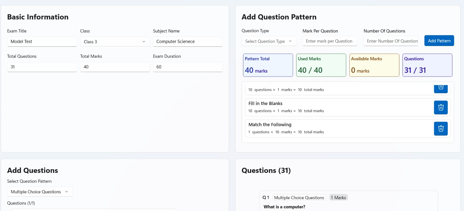Viewport: 464px width, 211px height.
Task: Open the Multiple Choice Questions pattern dropdown
Action: [40, 192]
